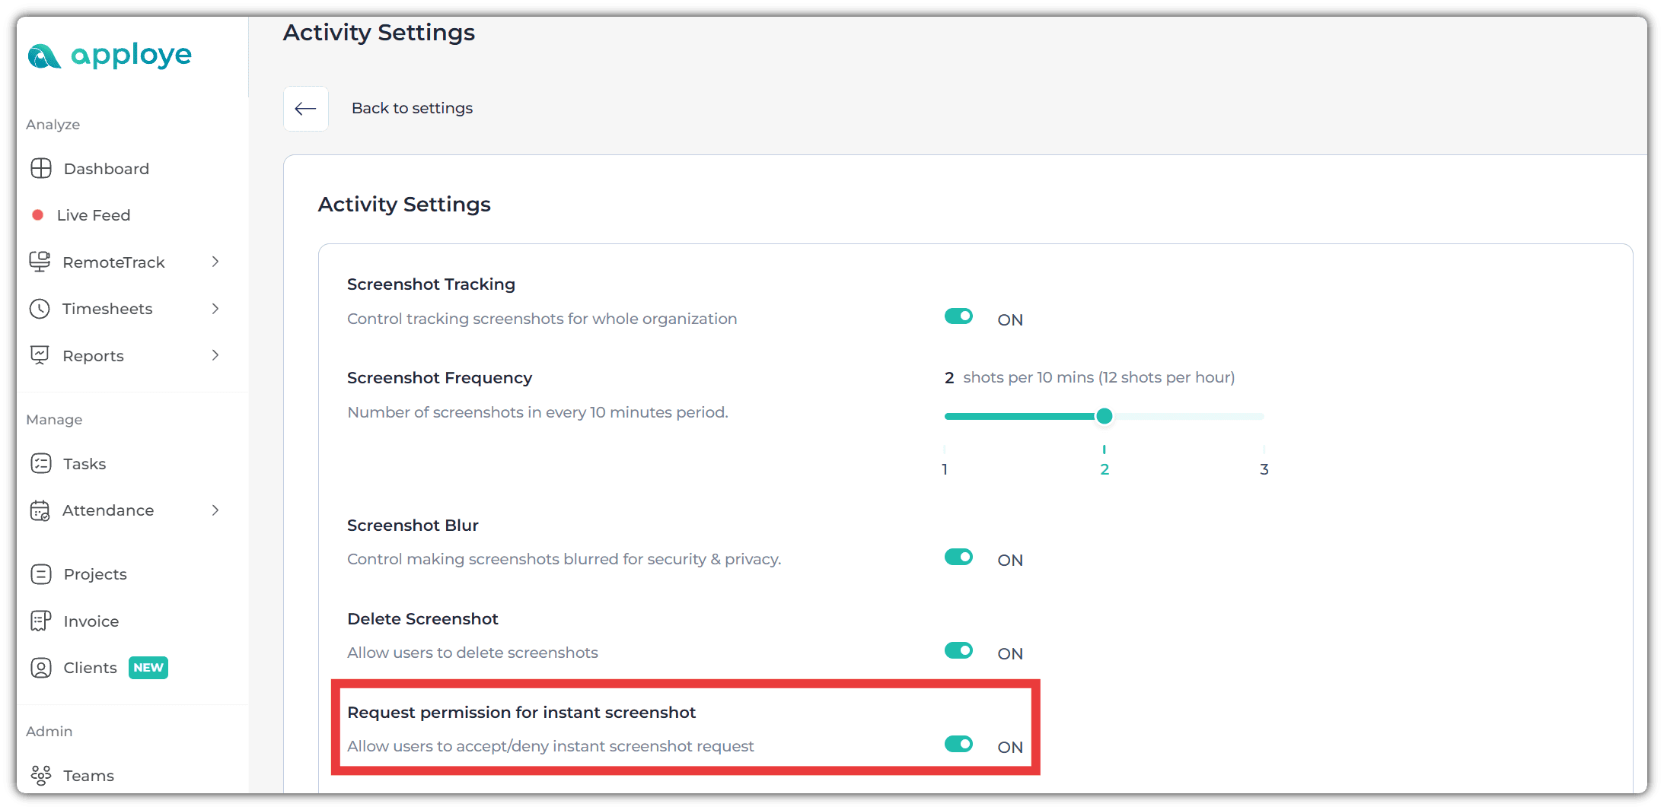The width and height of the screenshot is (1664, 810).
Task: Open Dashboard via its grid icon
Action: (x=41, y=168)
